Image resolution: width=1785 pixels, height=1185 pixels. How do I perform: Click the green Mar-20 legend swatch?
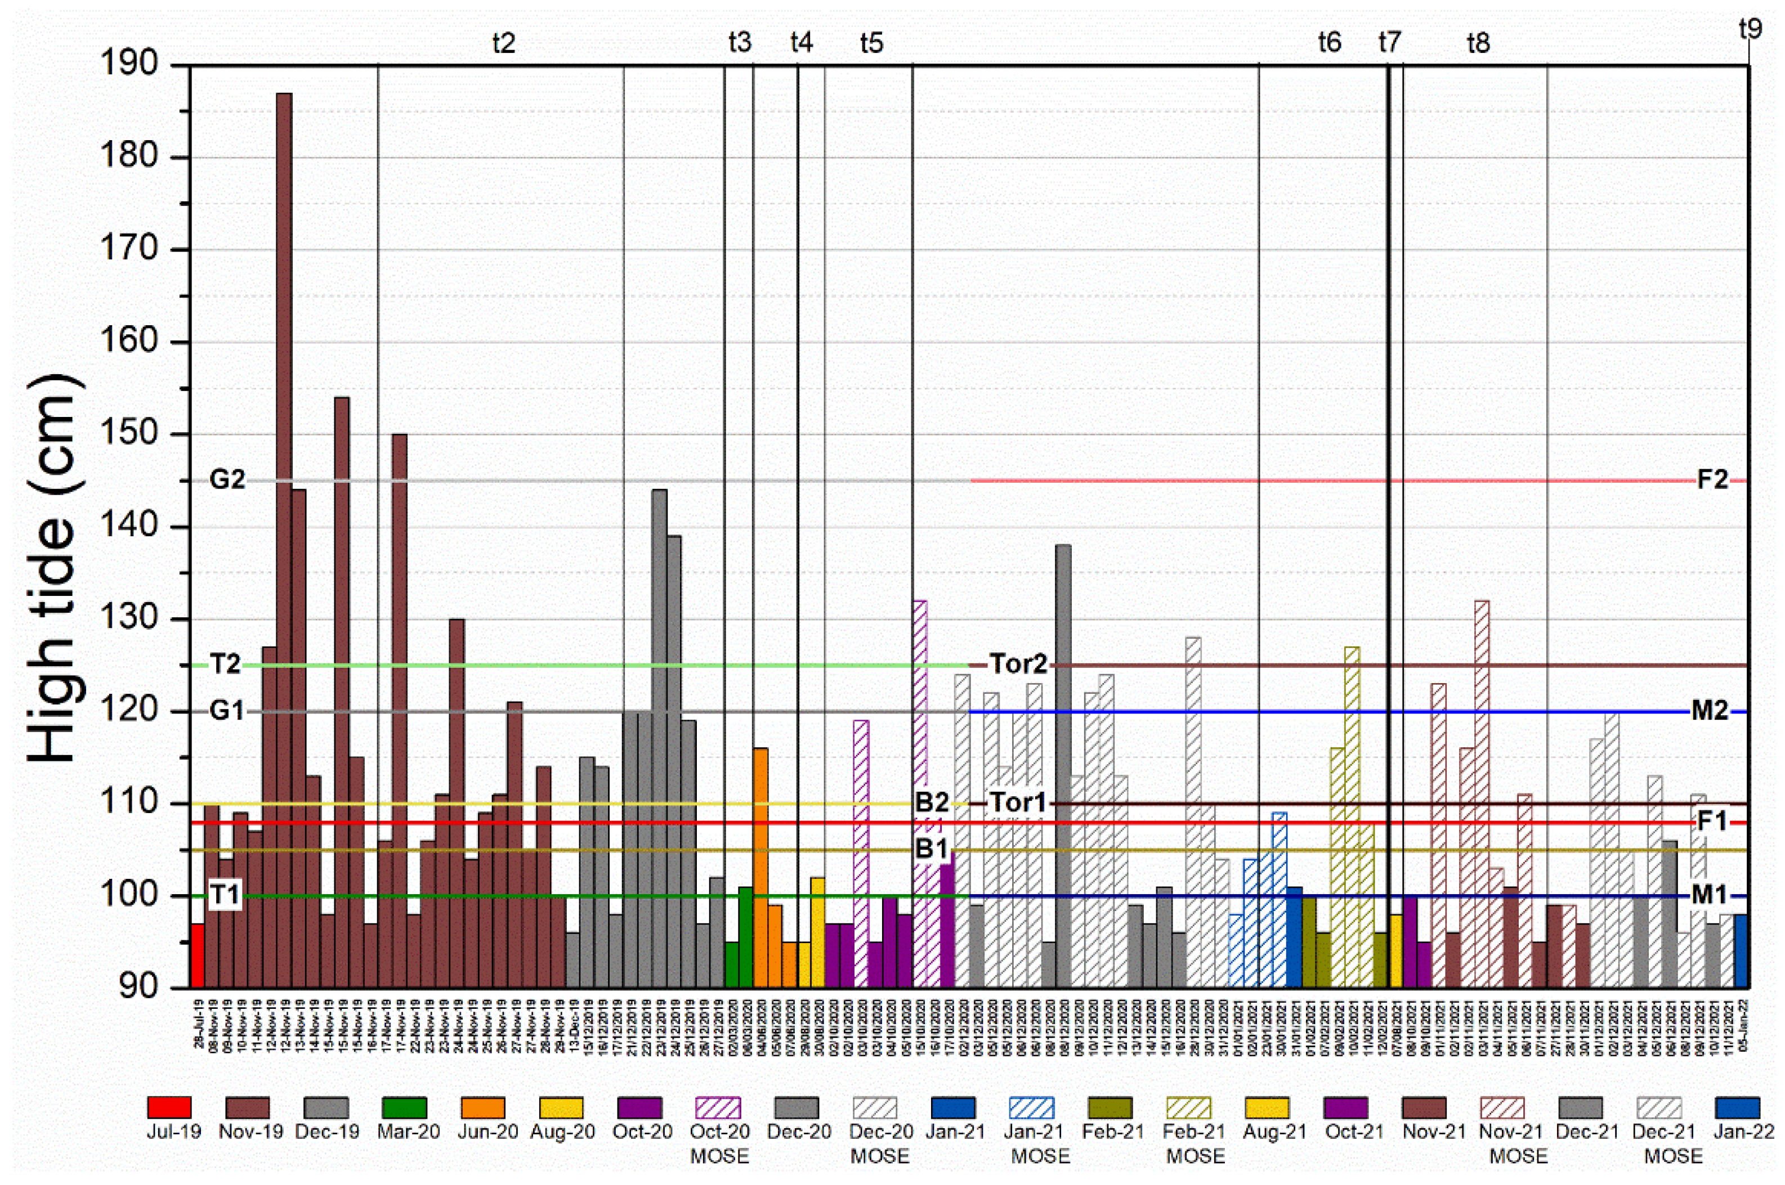point(405,1108)
